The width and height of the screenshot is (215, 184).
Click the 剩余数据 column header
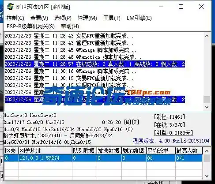134,150
